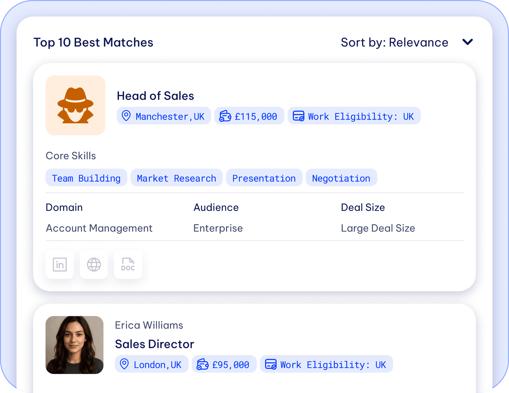
Task: Click the Work Eligibility: UK tag for Head of Sales
Action: (354, 116)
